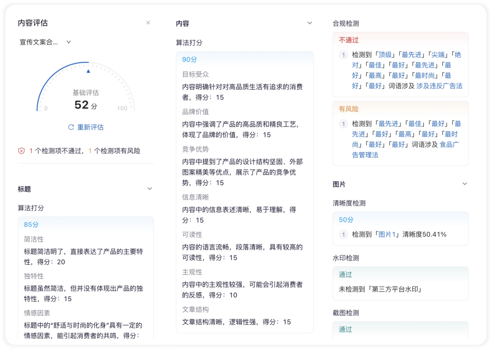Click number 1 badge in 不通过 card
Screen dimensions: 492x350
coord(343,55)
